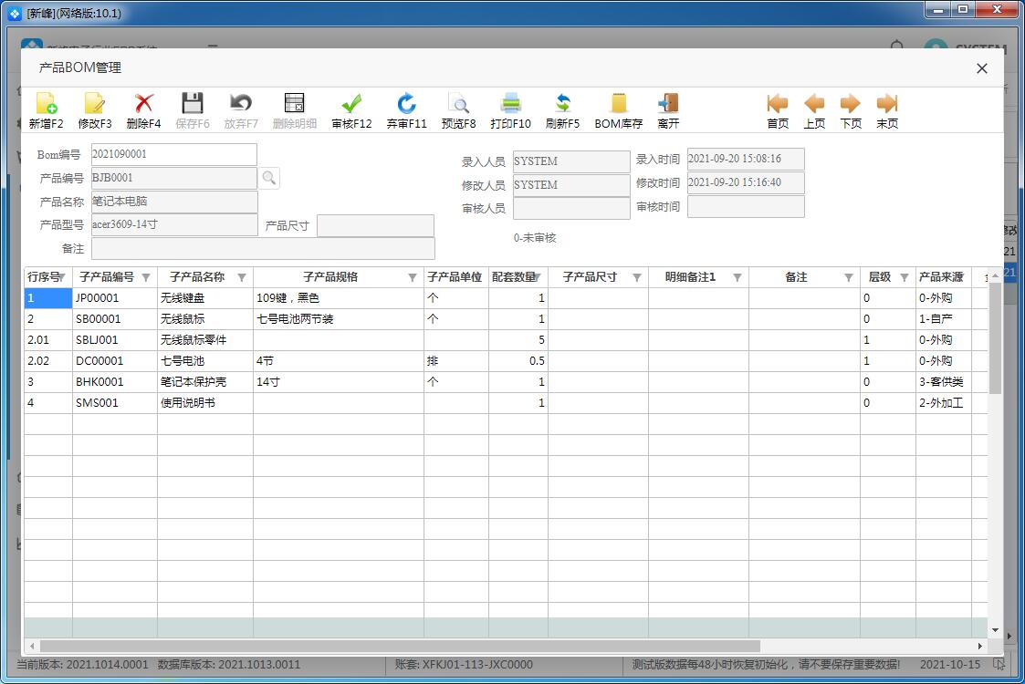This screenshot has height=684, width=1025.
Task: Click the 0.5 quantity cell
Action: pos(518,360)
